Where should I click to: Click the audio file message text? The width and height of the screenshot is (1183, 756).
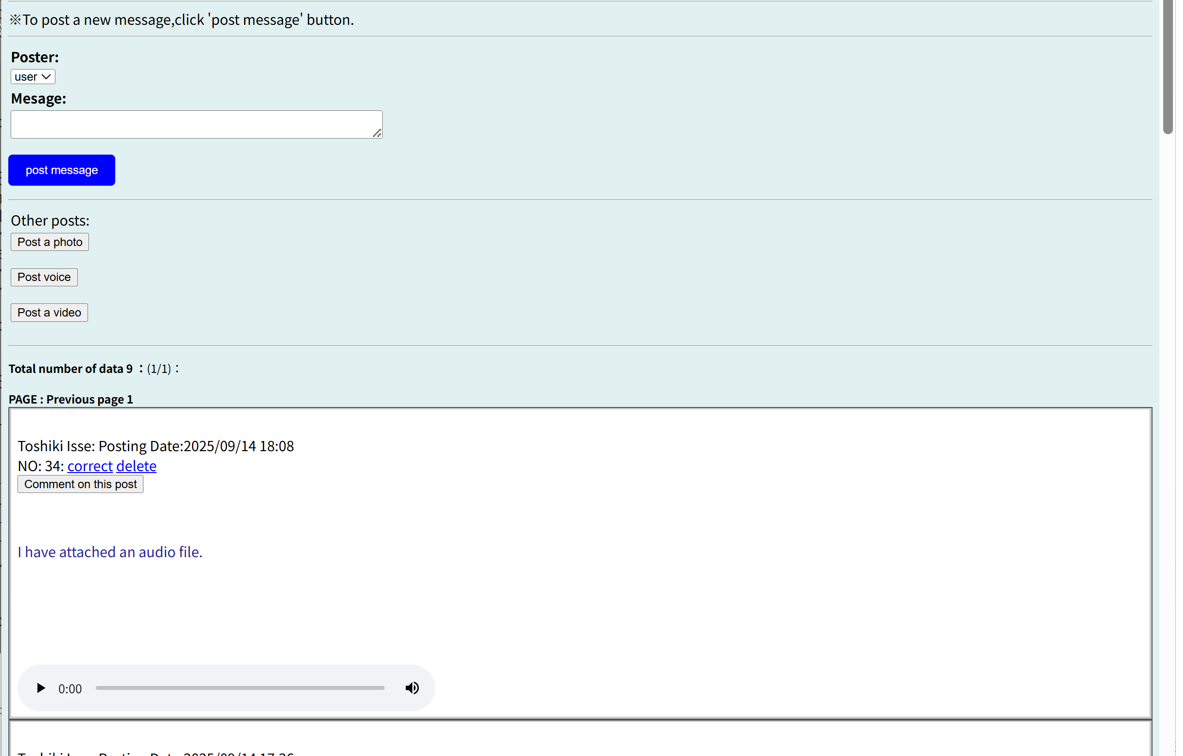[110, 552]
